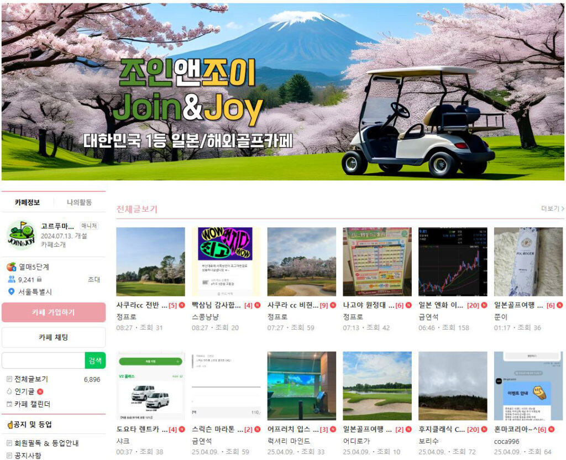Open the 도요타 렌트카 post thumbnail
Screen dimensions: 566x460
click(150, 385)
